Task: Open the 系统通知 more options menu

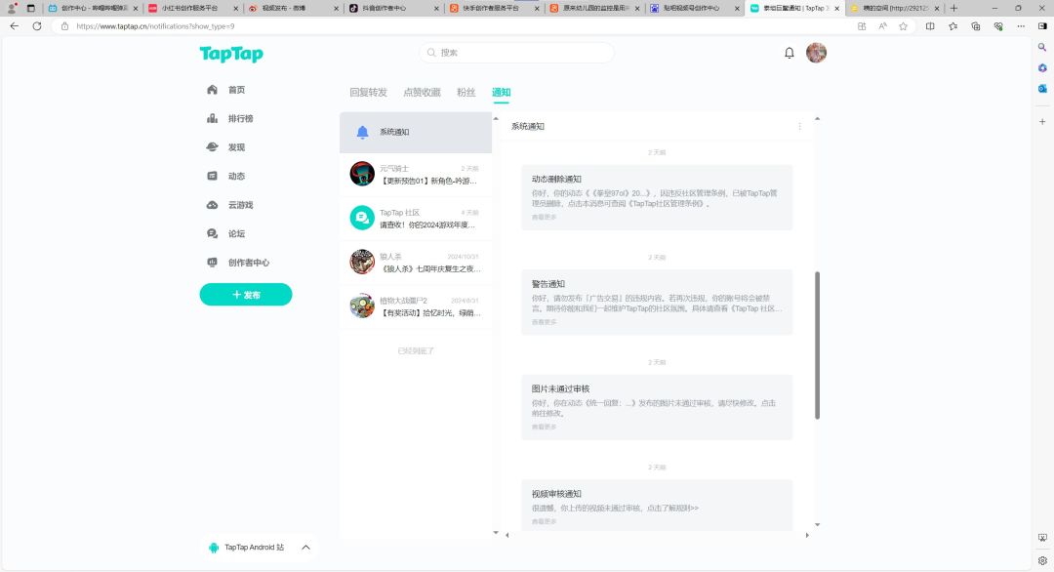Action: pyautogui.click(x=800, y=126)
